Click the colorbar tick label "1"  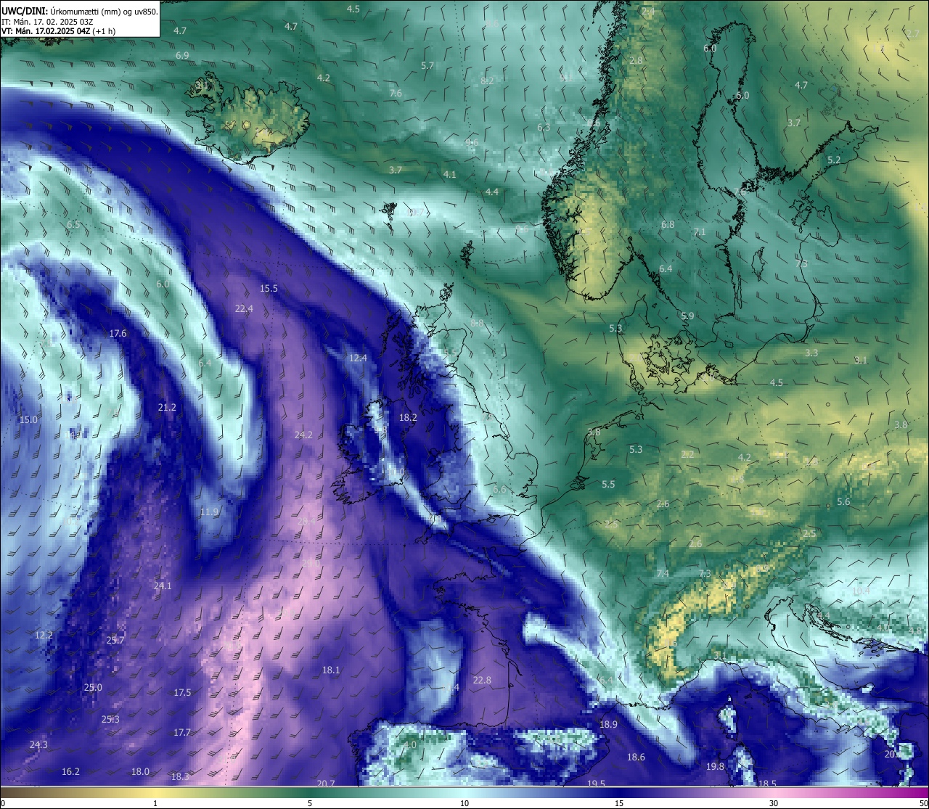click(x=155, y=803)
